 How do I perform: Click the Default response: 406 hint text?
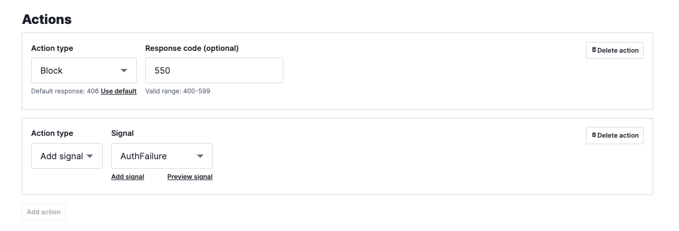pyautogui.click(x=65, y=91)
